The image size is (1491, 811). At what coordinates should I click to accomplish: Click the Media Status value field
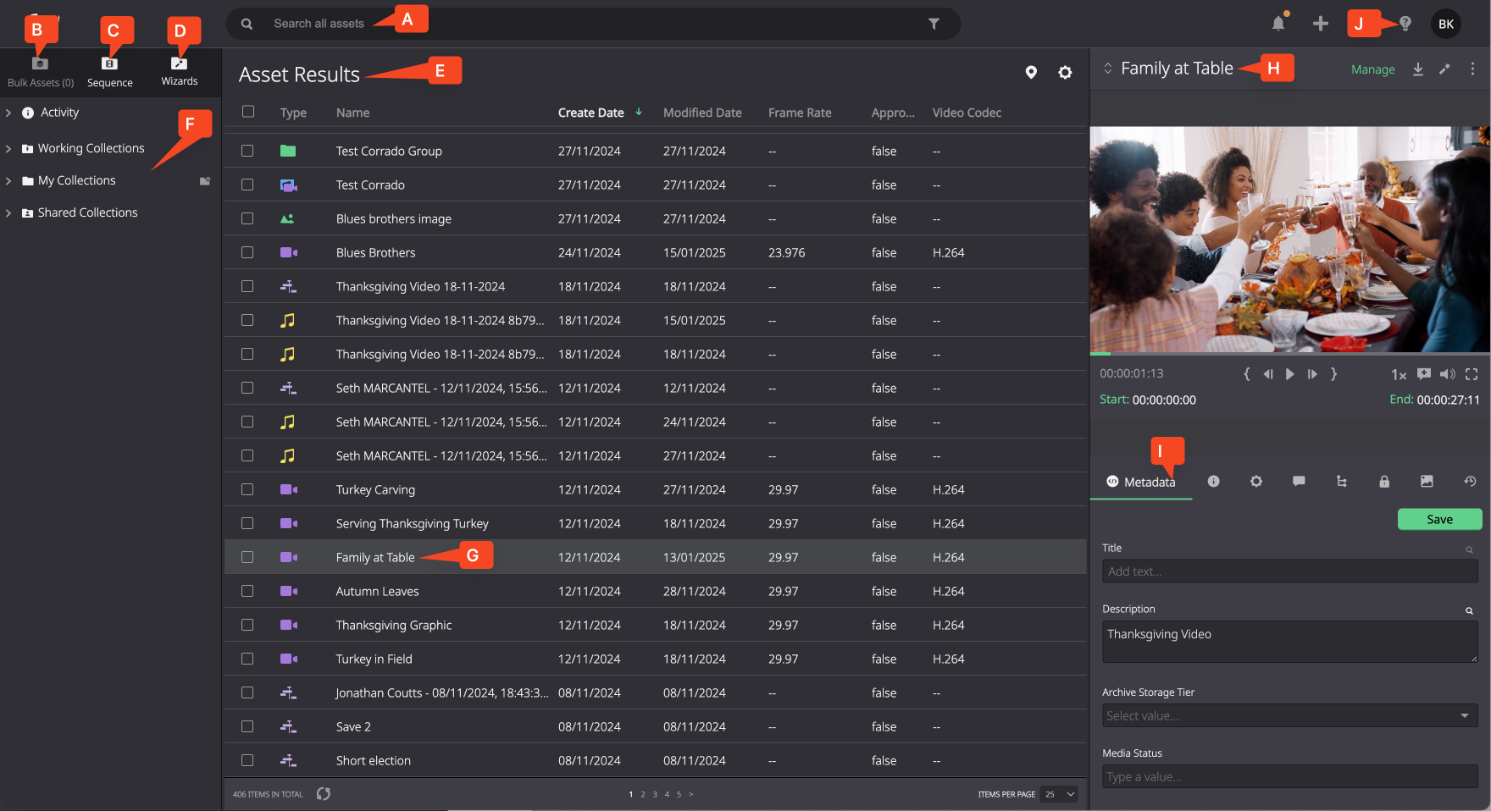tap(1289, 776)
